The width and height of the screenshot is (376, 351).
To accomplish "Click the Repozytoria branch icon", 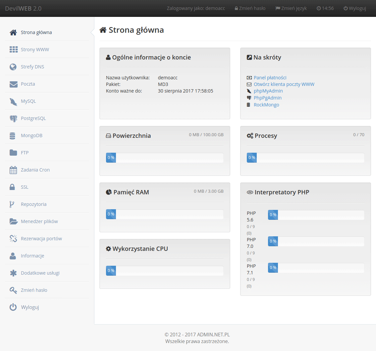I will [x=12, y=205].
